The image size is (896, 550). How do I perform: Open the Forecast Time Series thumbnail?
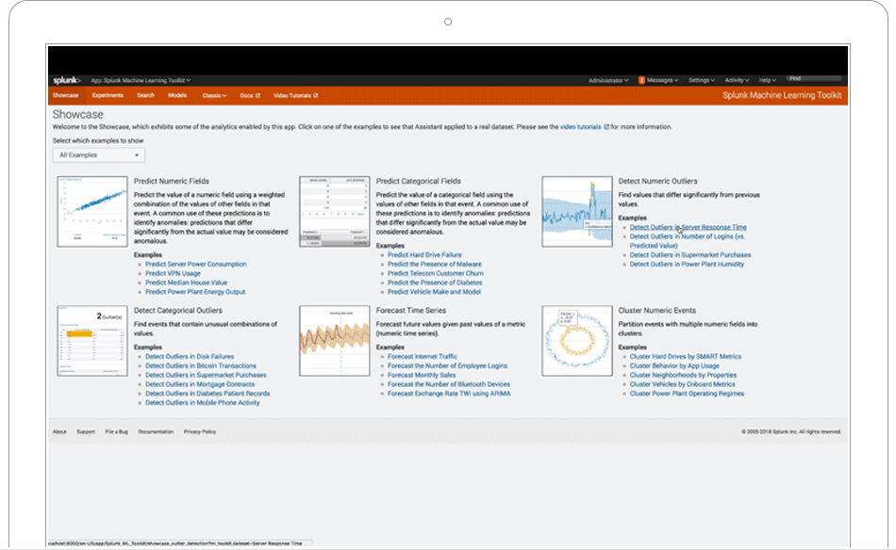334,341
